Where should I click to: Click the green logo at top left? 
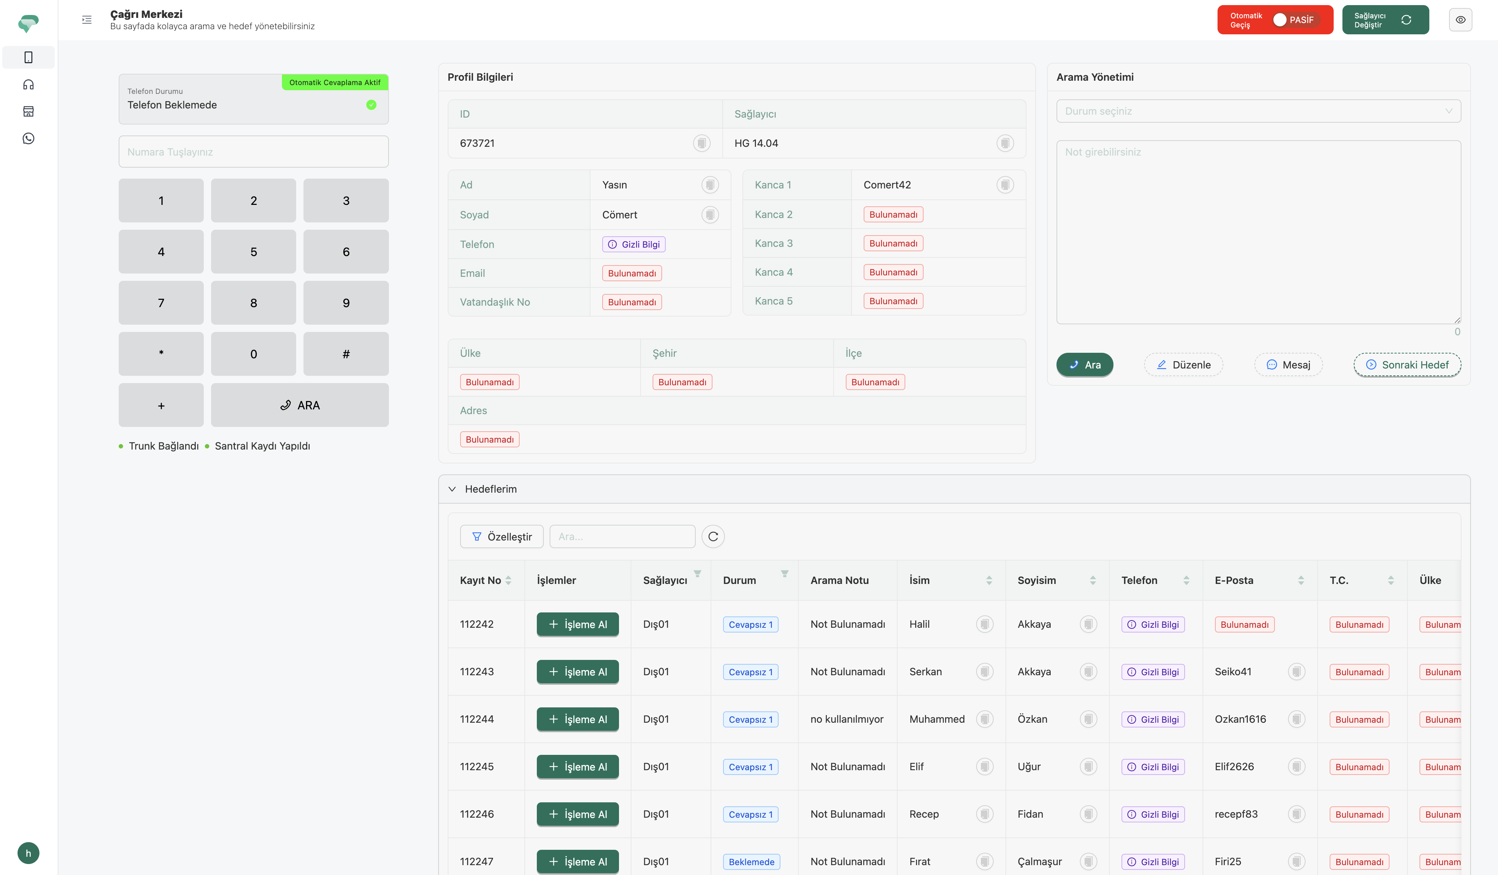point(28,23)
